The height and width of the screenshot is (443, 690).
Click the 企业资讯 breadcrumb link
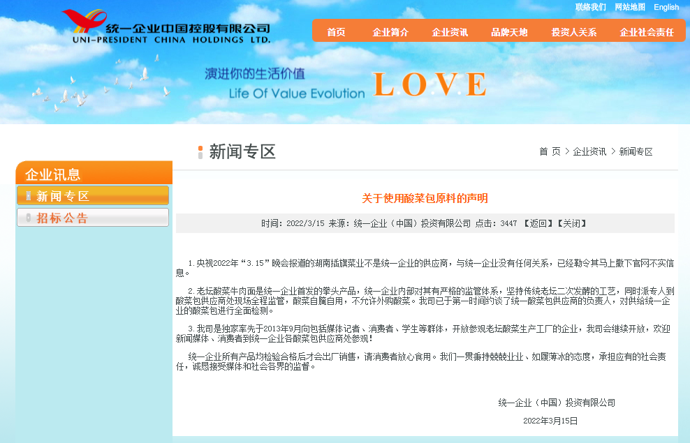click(x=589, y=151)
